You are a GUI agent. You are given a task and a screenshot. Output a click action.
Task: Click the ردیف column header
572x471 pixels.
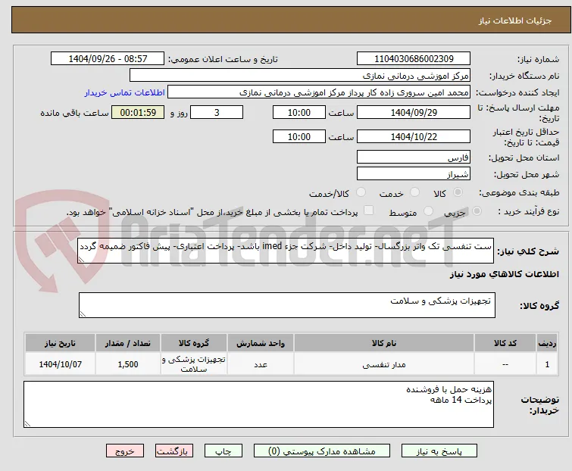547,343
